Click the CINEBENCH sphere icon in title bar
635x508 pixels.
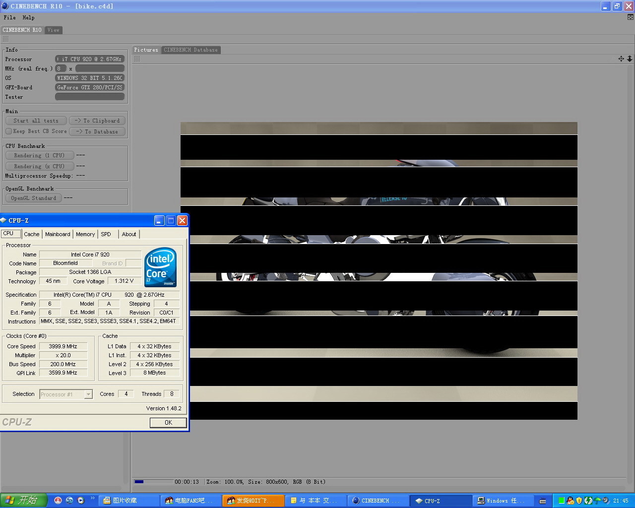click(x=5, y=6)
